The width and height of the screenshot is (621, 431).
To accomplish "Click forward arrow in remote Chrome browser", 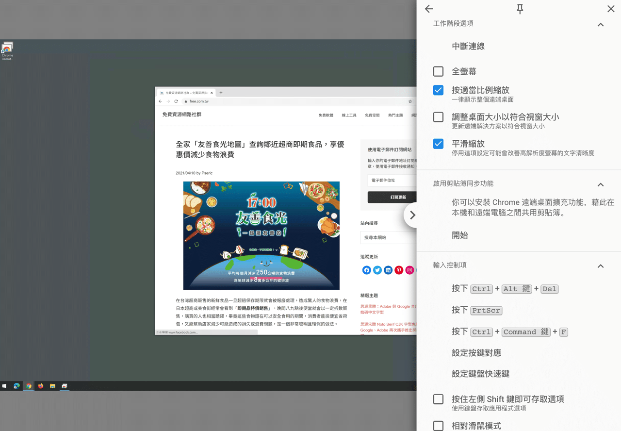I will tap(168, 101).
